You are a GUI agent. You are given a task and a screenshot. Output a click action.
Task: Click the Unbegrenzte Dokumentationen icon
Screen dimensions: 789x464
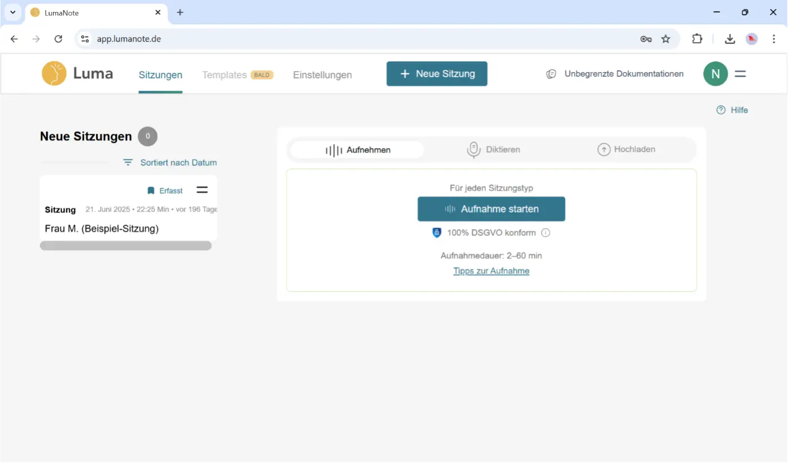551,74
